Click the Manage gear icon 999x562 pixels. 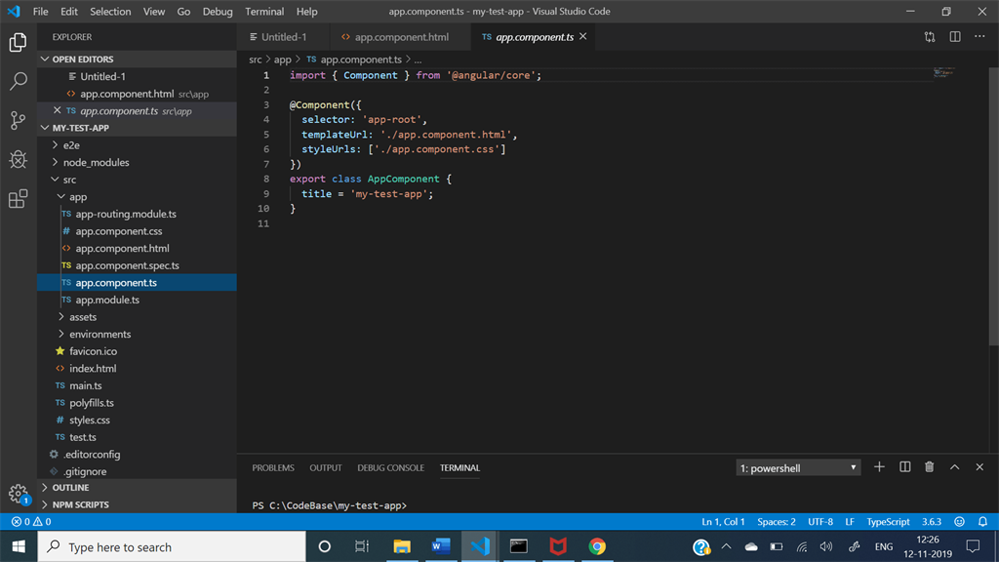18,494
